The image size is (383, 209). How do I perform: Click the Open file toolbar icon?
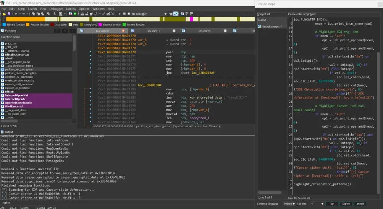[4, 14]
